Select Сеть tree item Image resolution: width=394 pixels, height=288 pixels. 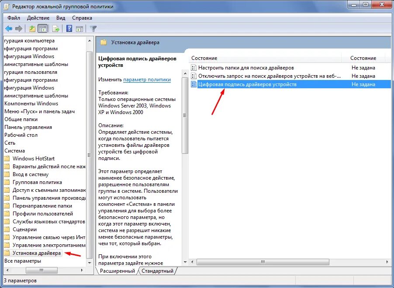[x=10, y=143]
